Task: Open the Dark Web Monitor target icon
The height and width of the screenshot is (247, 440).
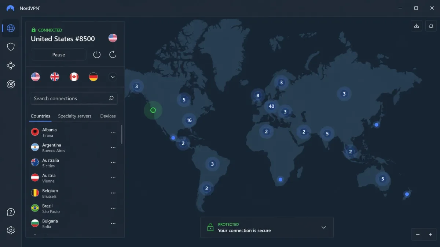Action: point(11,84)
